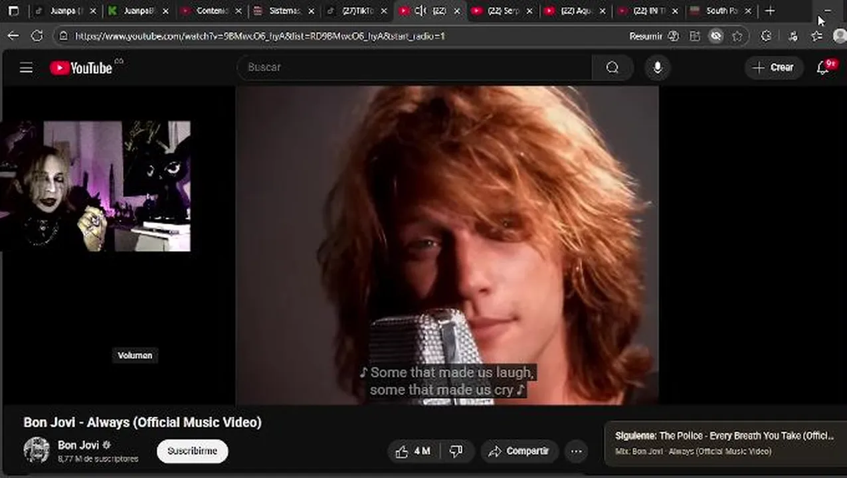Image resolution: width=847 pixels, height=478 pixels.
Task: Open the browser profile avatar
Action: coord(840,36)
